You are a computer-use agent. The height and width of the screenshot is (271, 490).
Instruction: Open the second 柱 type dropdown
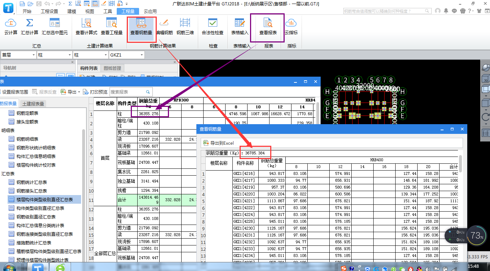click(106, 55)
